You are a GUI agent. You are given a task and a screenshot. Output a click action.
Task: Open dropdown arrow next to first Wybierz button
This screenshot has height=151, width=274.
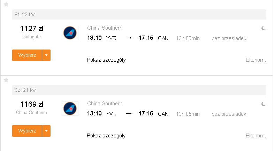[x=46, y=55]
